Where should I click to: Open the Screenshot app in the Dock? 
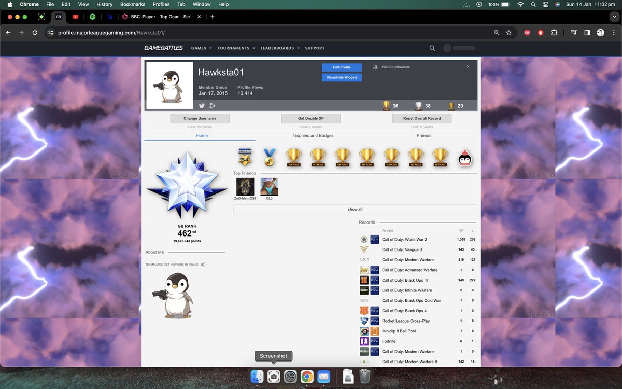274,377
